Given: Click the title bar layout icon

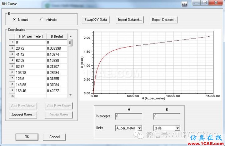Looking at the screenshot, I should pyautogui.click(x=184, y=4).
